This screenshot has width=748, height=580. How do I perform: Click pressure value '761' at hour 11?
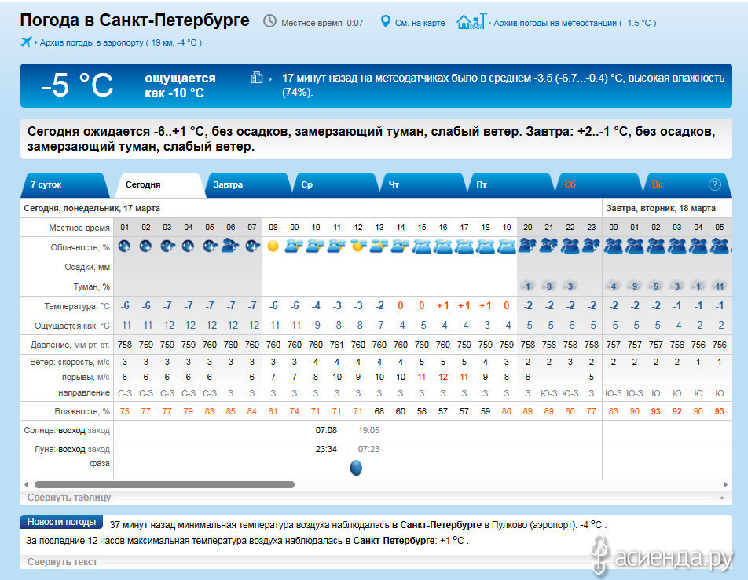tap(337, 345)
